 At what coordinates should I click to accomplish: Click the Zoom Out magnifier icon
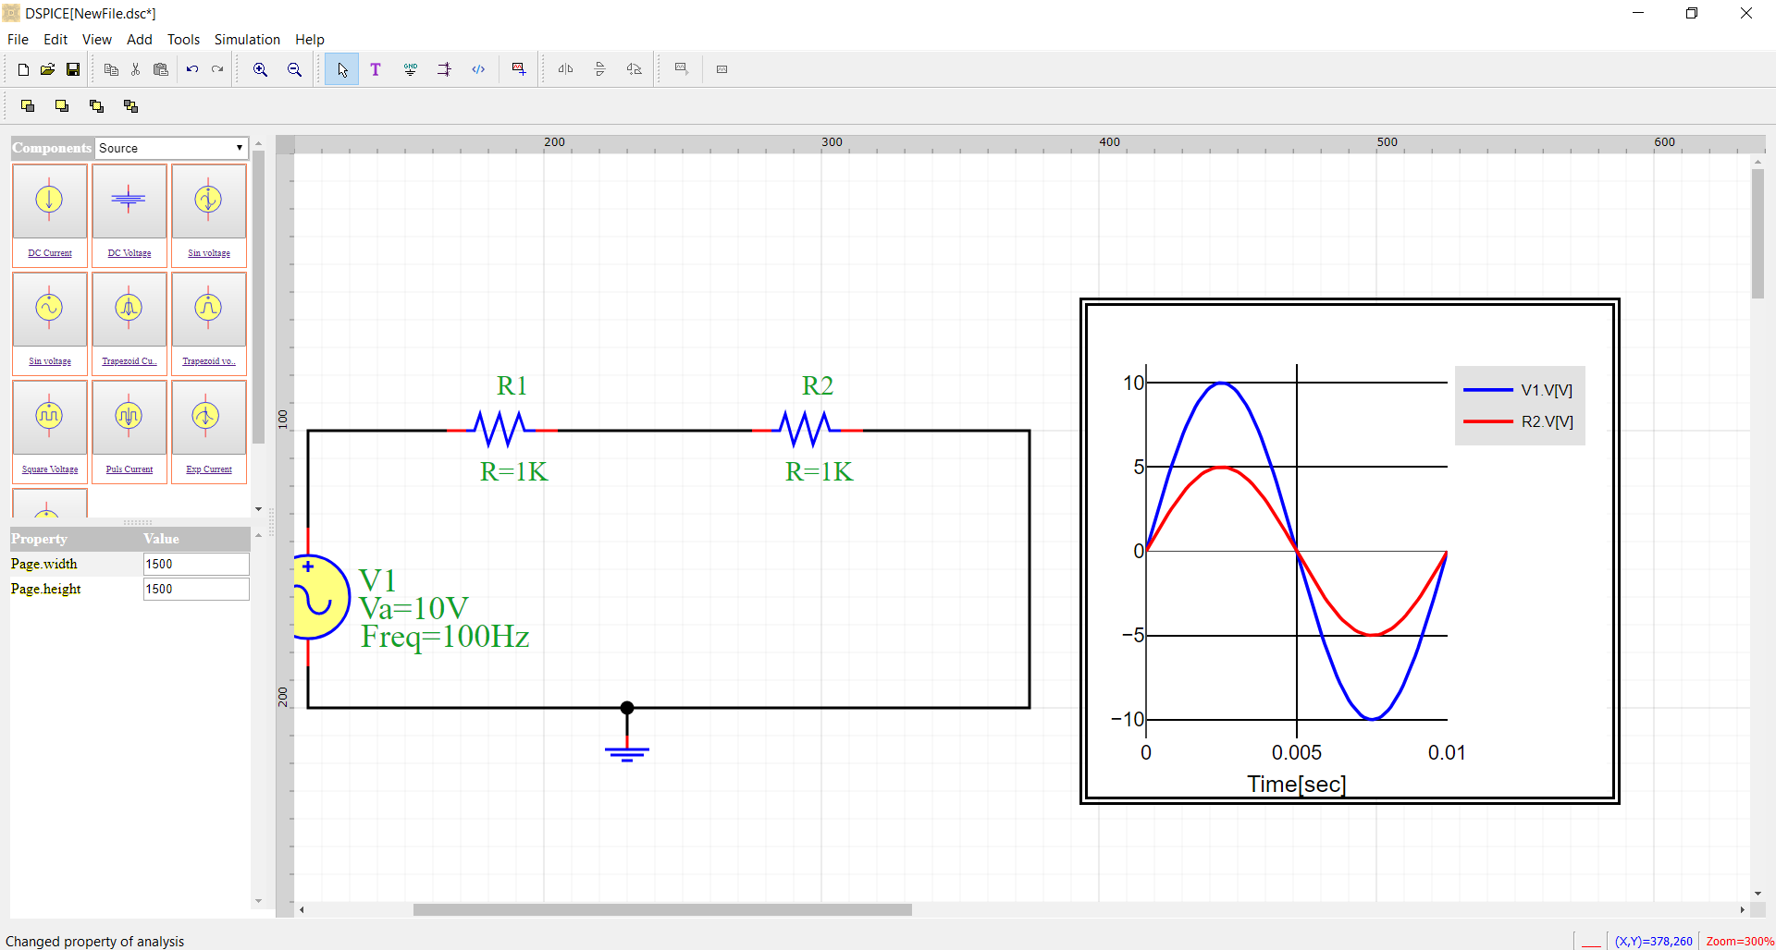(x=294, y=69)
